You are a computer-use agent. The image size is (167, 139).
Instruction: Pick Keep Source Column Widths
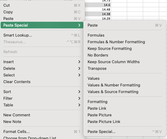125,62
